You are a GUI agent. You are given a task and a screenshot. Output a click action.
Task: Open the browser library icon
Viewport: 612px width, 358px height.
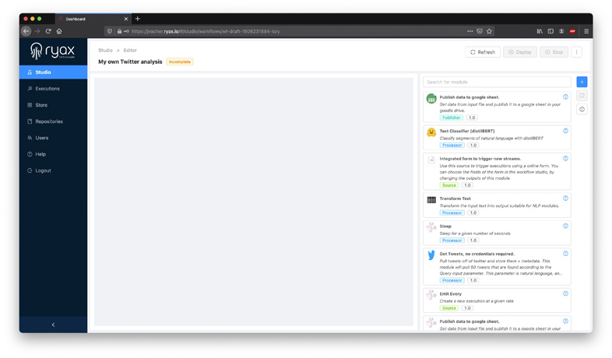(540, 31)
